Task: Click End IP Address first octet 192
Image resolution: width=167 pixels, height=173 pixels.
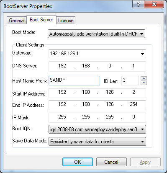Action: (x=62, y=104)
